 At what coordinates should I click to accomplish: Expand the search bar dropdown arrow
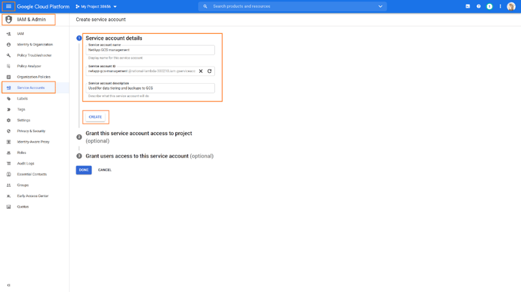(380, 7)
